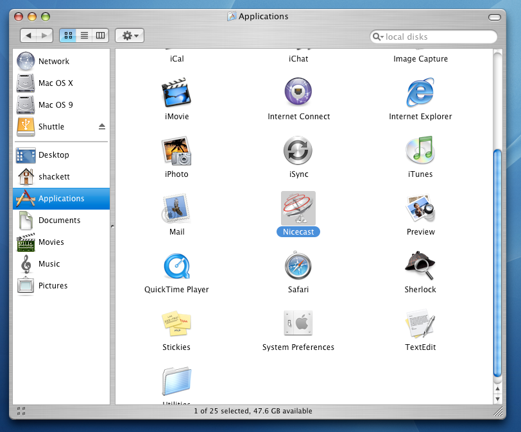The height and width of the screenshot is (432, 521).
Task: Open the Shuttle USB drive icon
Action: (x=26, y=127)
